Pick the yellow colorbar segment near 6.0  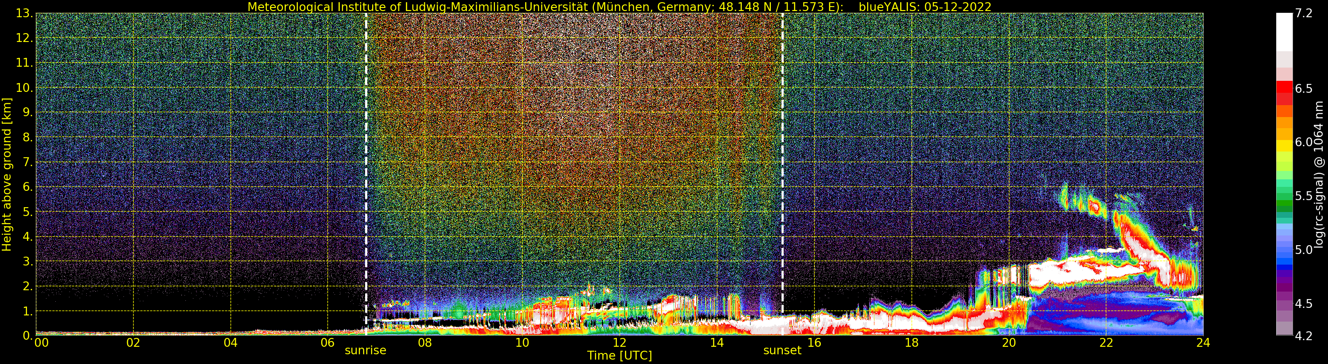(x=1284, y=145)
